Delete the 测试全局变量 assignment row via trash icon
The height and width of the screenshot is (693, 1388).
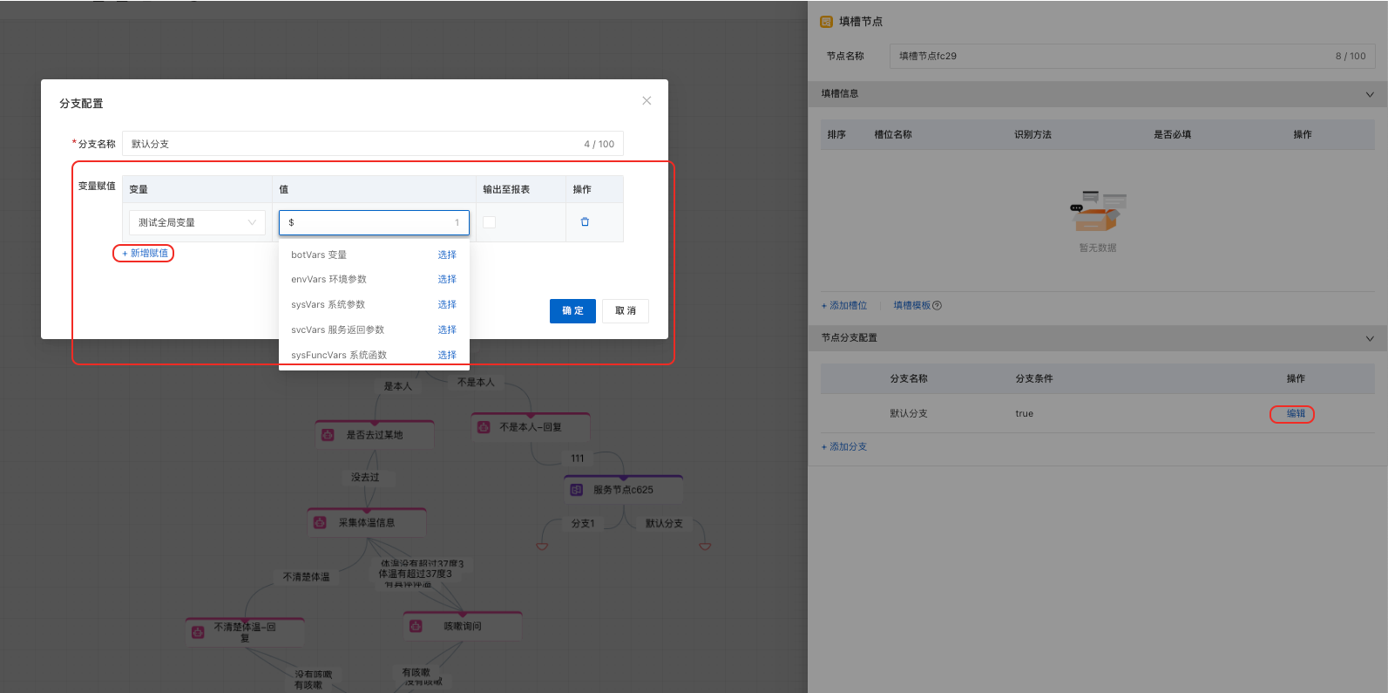pyautogui.click(x=585, y=222)
